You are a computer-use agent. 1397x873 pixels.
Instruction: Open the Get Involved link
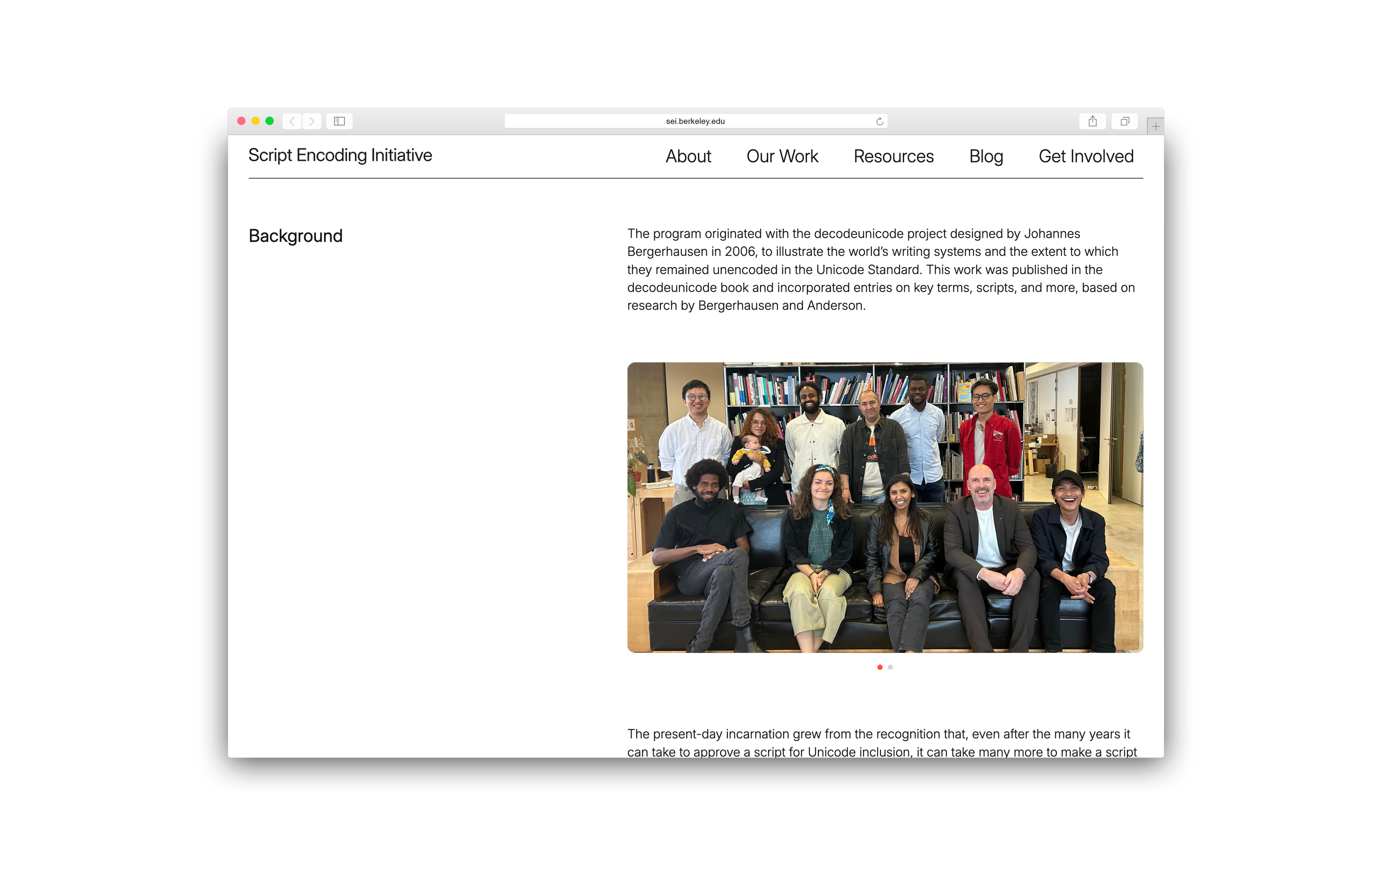click(1086, 156)
